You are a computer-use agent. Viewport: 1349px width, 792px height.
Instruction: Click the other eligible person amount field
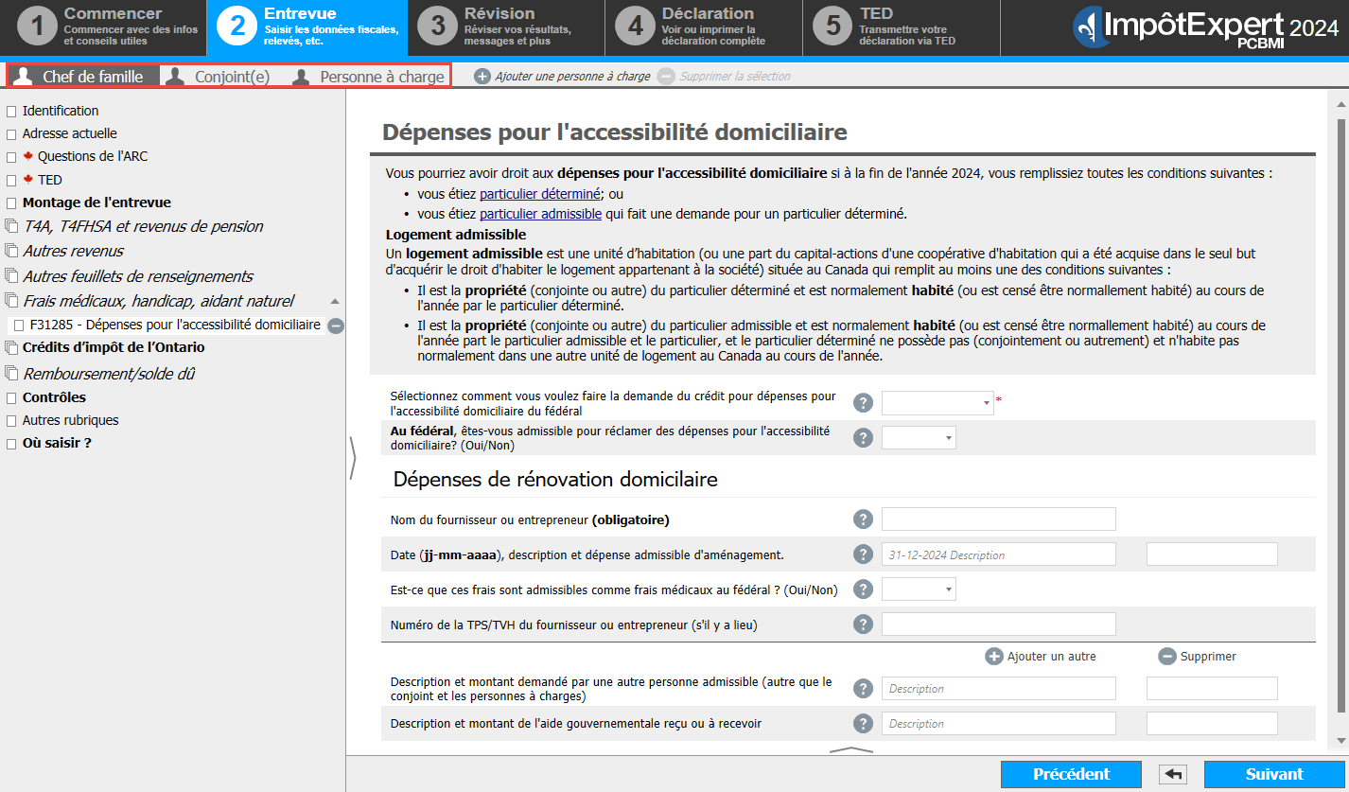pos(1212,689)
